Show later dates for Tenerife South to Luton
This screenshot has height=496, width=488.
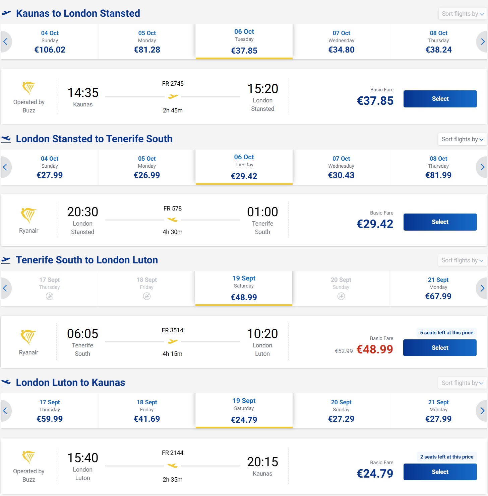[x=482, y=288]
